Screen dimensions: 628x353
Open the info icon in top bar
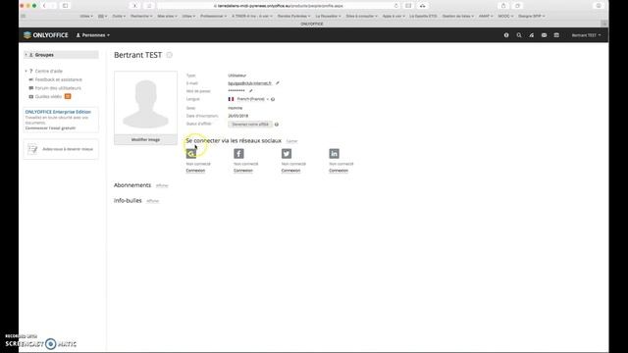pos(506,35)
